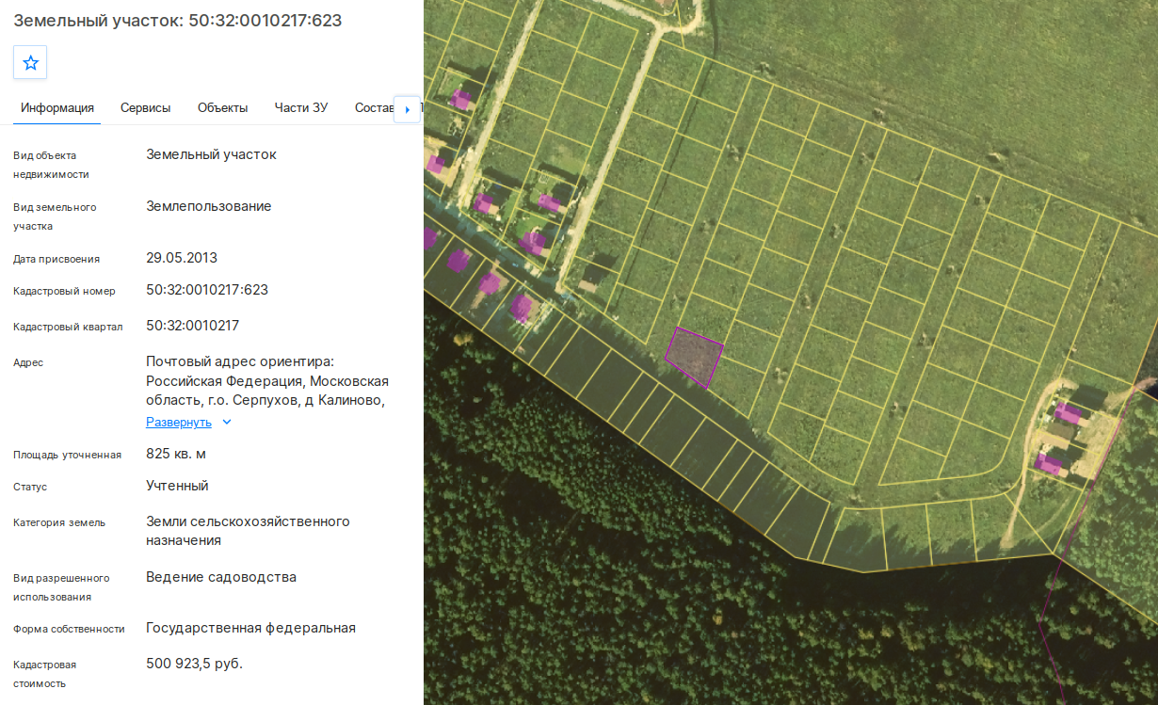The height and width of the screenshot is (705, 1158).
Task: Open the Объекты tab
Action: (x=223, y=107)
